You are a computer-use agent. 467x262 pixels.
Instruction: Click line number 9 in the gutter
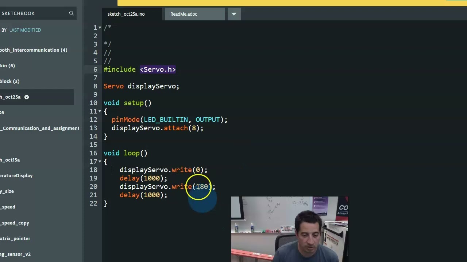click(95, 95)
